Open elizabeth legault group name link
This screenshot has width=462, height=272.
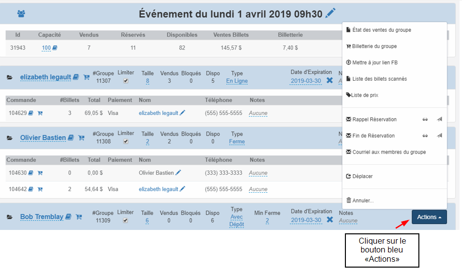tap(46, 77)
